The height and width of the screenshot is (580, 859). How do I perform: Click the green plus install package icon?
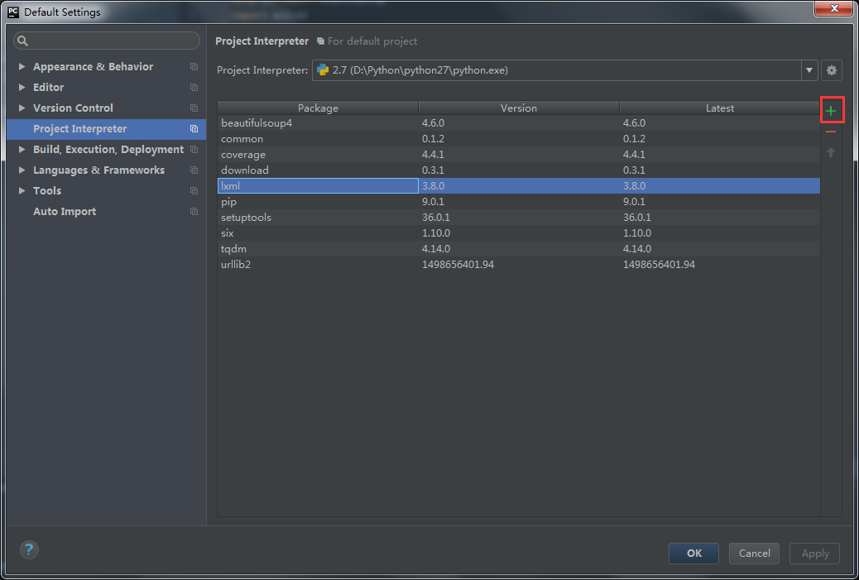tap(831, 111)
